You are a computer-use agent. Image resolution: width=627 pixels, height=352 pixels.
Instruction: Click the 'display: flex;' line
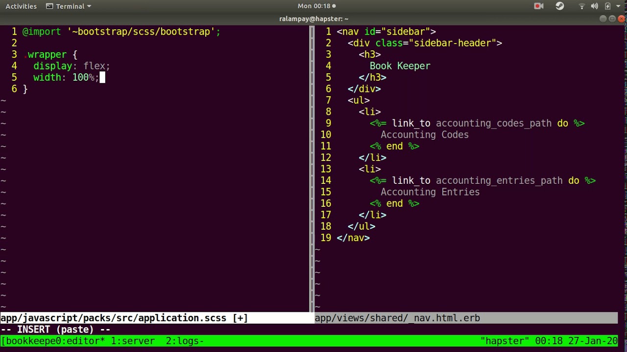pos(72,66)
